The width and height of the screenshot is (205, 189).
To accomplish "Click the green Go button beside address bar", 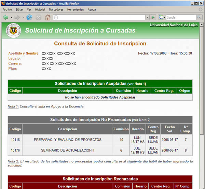I will click(x=153, y=17).
